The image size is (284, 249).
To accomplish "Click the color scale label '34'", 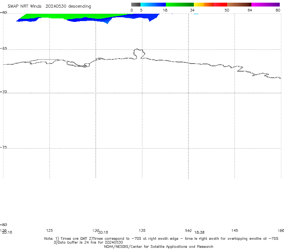I will coord(192,10).
